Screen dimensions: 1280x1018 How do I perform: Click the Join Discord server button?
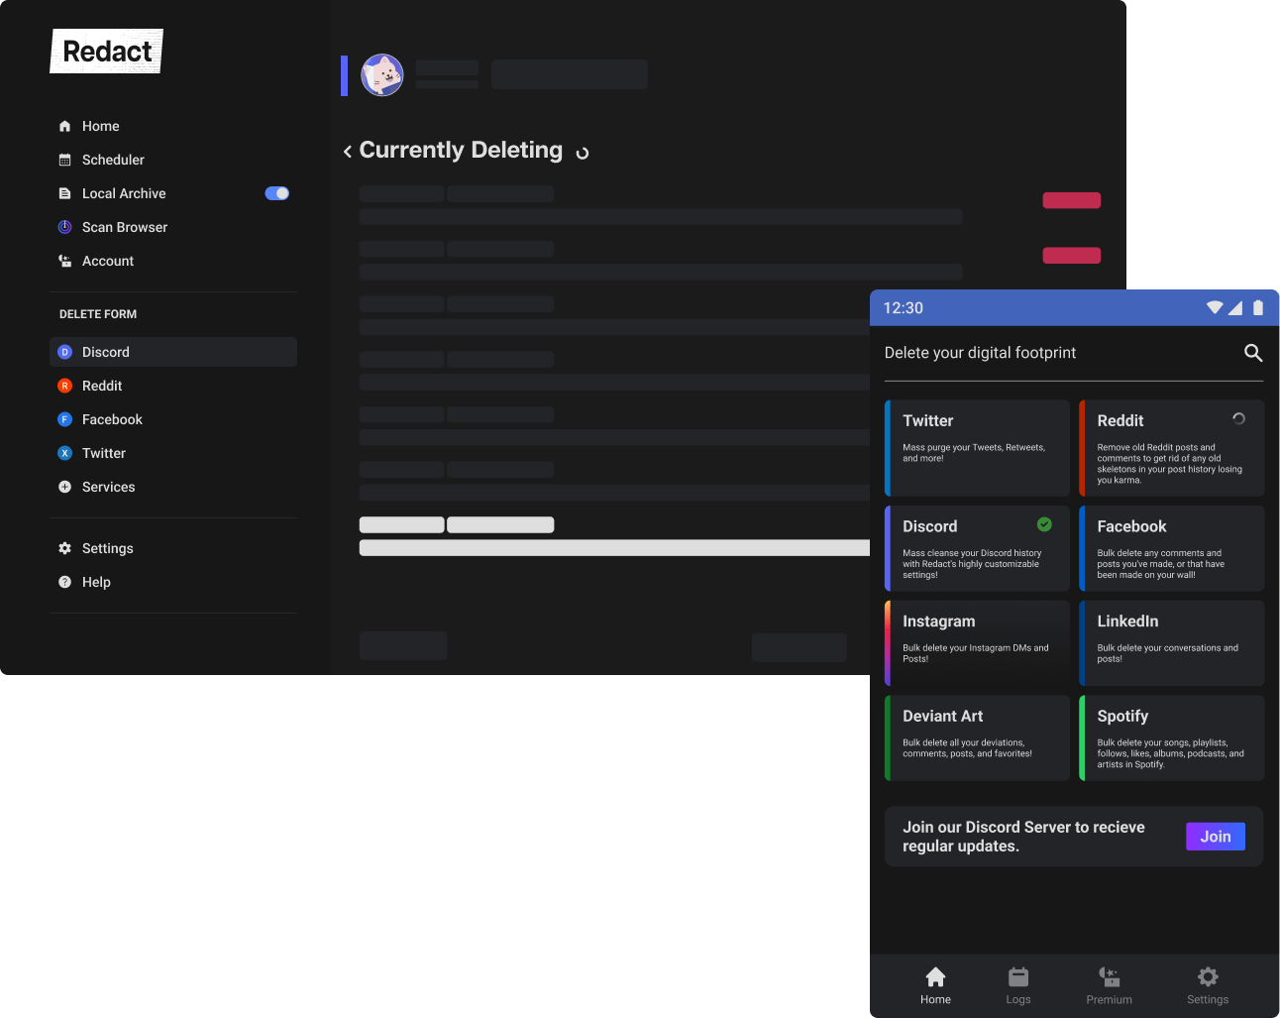(1216, 837)
